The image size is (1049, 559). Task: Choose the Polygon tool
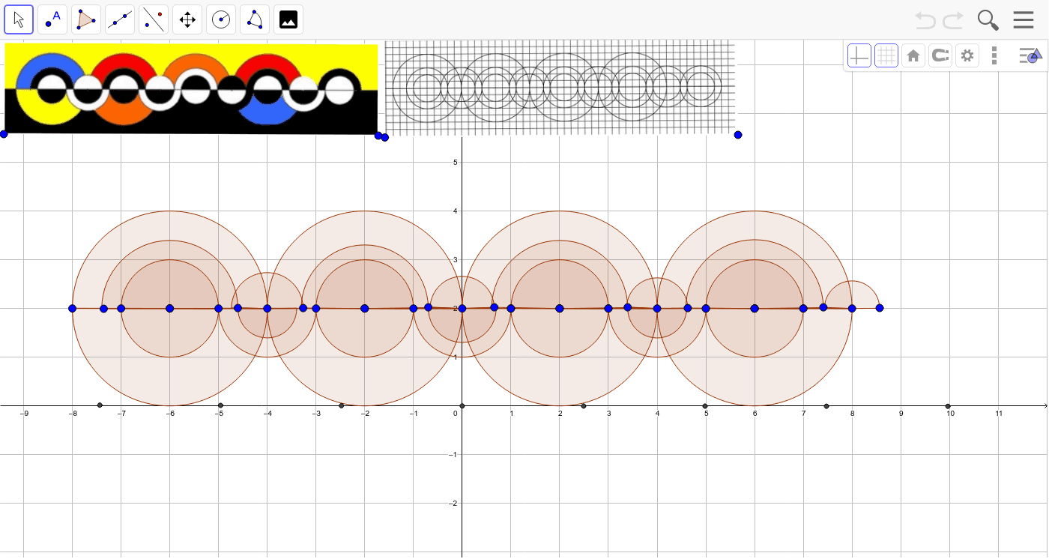click(86, 19)
